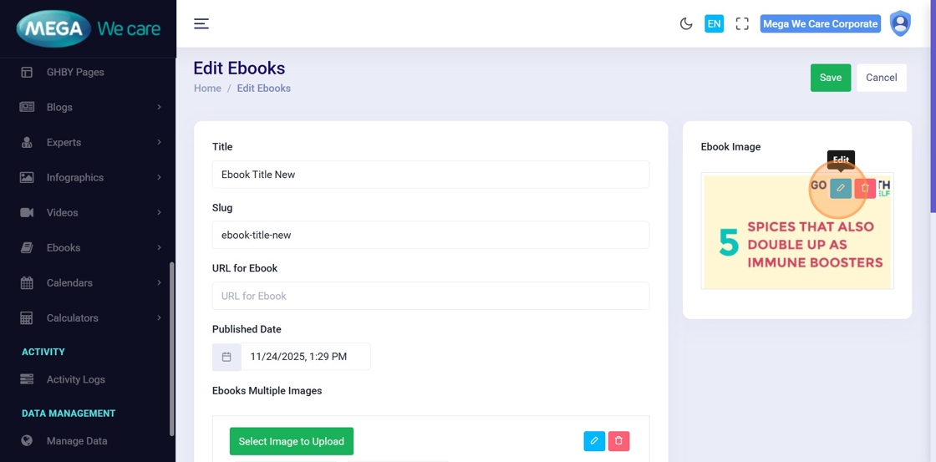Image resolution: width=936 pixels, height=462 pixels.
Task: Edit the Ebook Image with pencil icon
Action: (x=841, y=188)
